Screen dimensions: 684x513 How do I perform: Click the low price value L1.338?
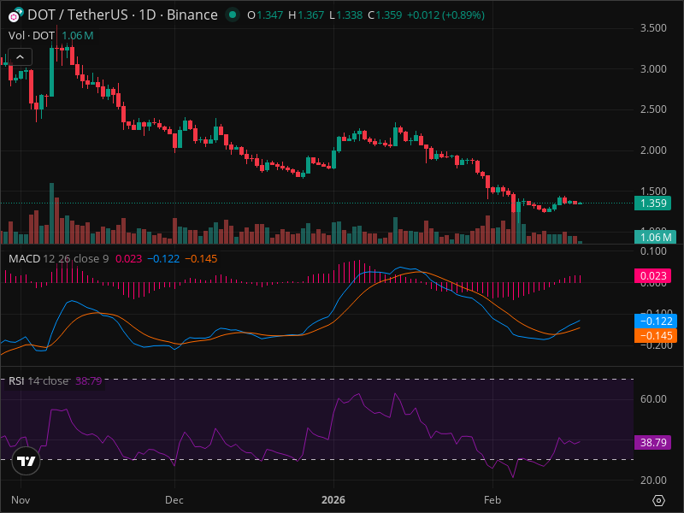[x=346, y=15]
